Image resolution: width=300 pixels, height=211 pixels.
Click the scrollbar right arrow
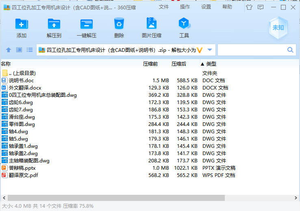[x=296, y=198]
